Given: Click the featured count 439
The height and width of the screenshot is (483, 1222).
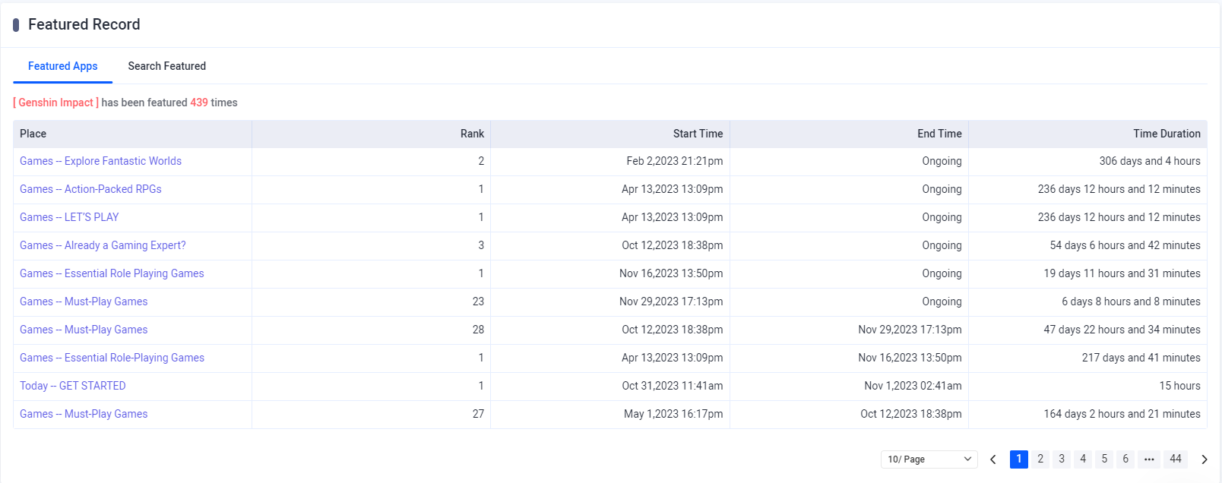Looking at the screenshot, I should coord(199,103).
